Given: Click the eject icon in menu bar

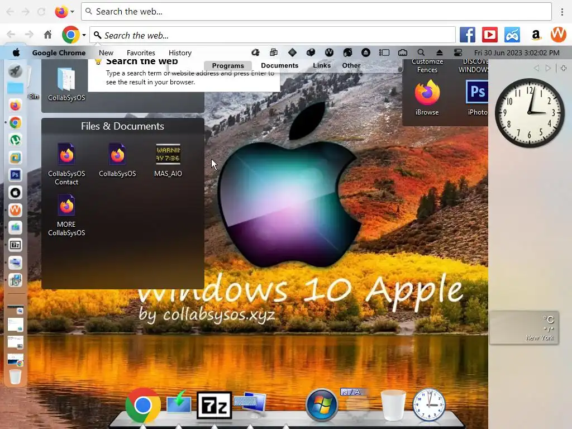Looking at the screenshot, I should (x=439, y=53).
